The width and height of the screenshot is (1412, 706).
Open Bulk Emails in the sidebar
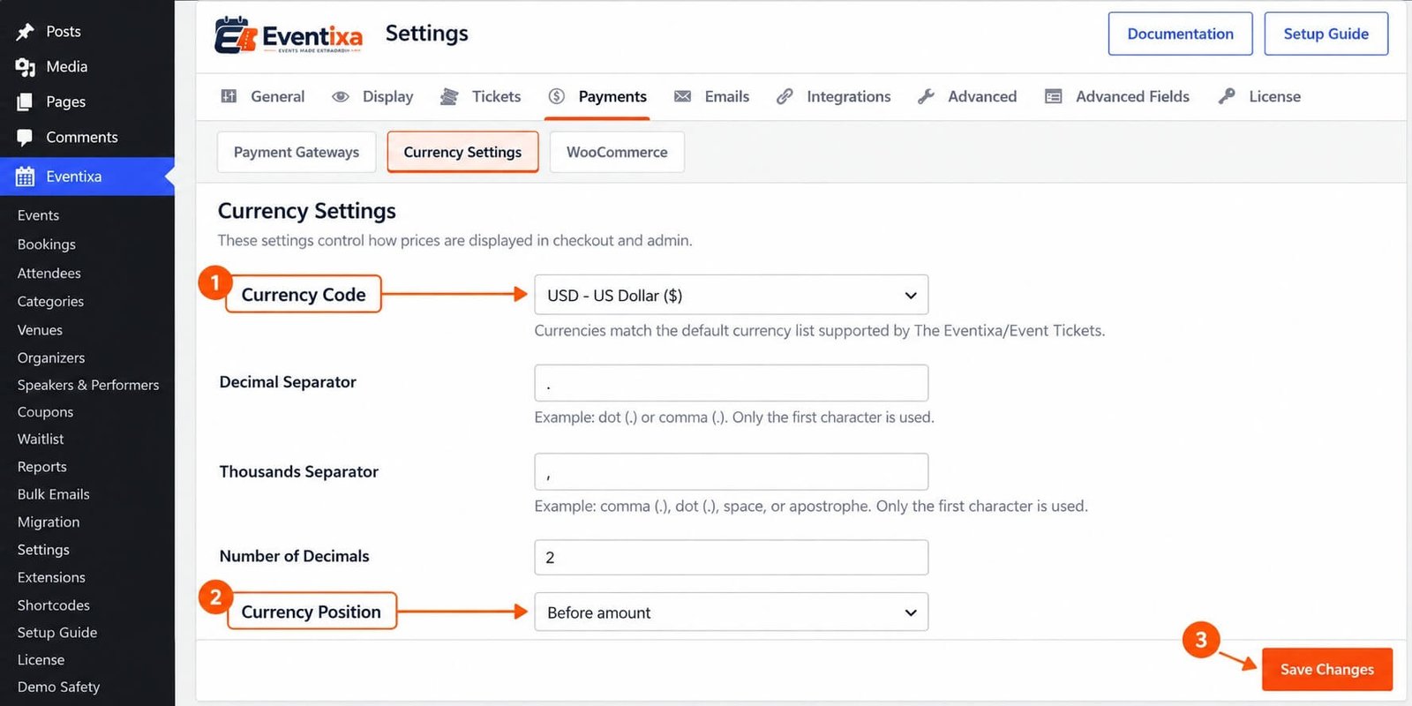pos(54,494)
